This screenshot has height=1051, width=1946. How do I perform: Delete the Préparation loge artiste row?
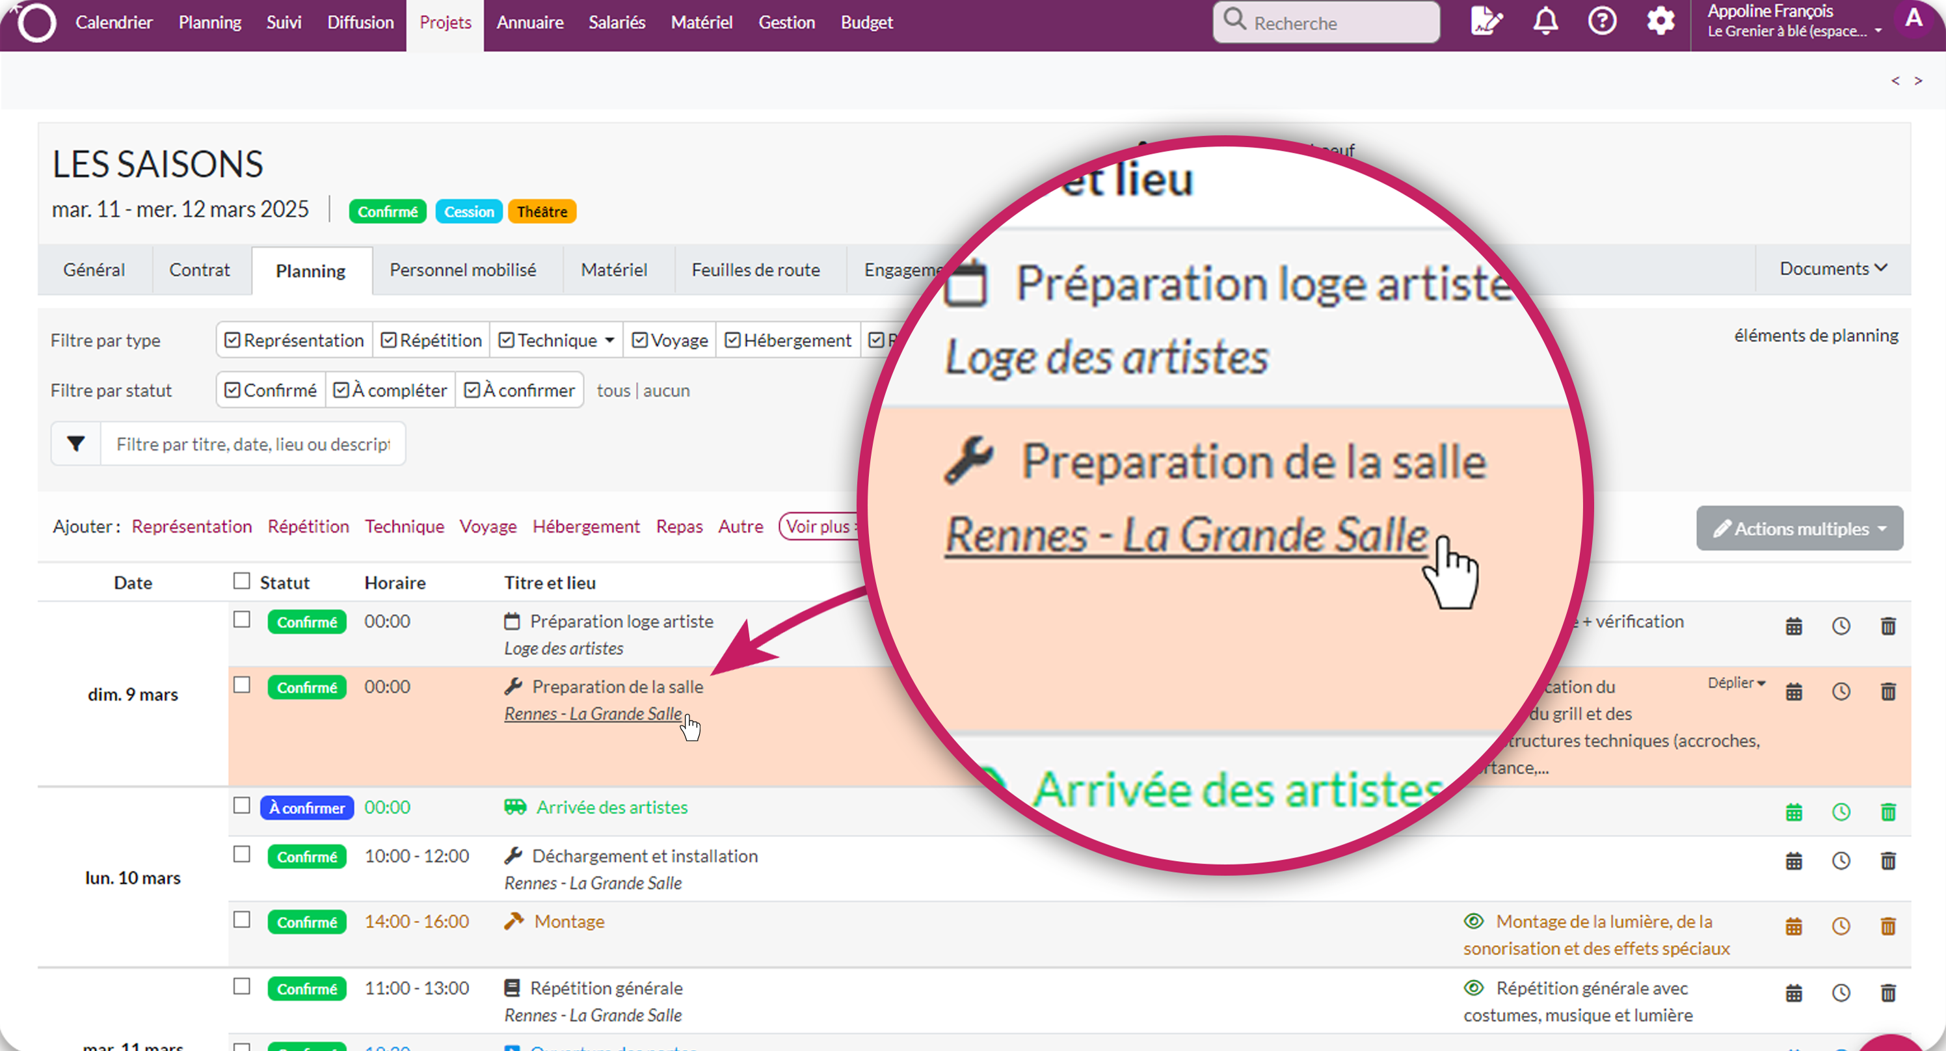pos(1888,626)
